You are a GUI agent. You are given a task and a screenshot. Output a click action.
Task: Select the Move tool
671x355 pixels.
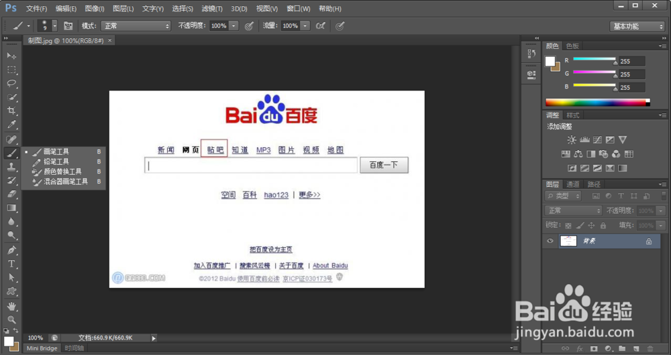point(11,56)
